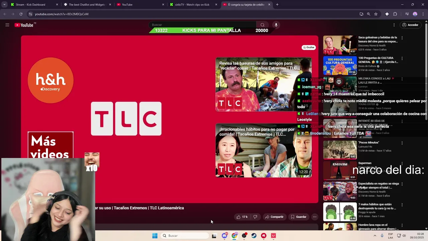Screen dimensions: 428x241
Task: Open 'Especialista en regateo se niega' video title
Action: [379, 186]
